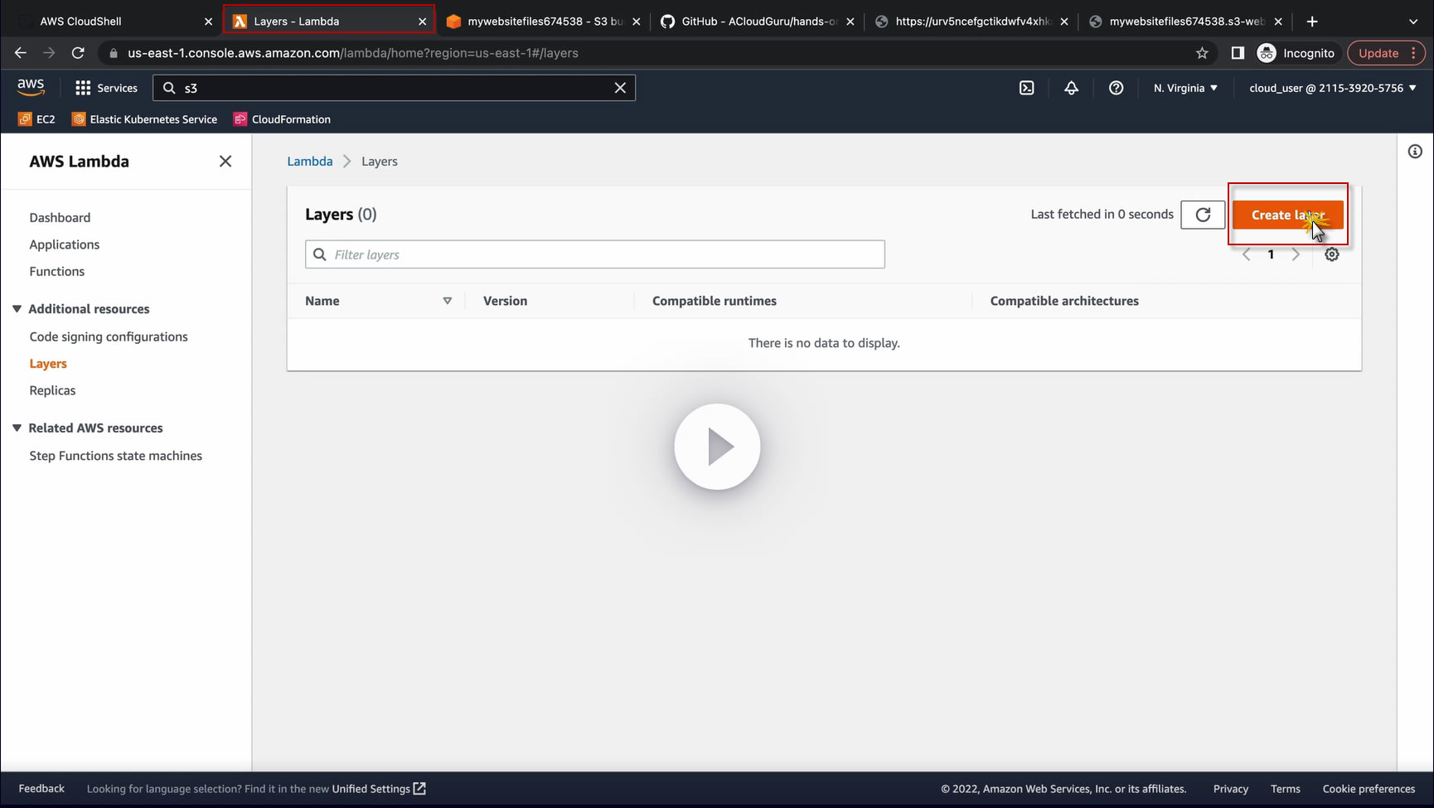Close the AWS Lambda side navigation
Image resolution: width=1434 pixels, height=808 pixels.
click(x=225, y=162)
